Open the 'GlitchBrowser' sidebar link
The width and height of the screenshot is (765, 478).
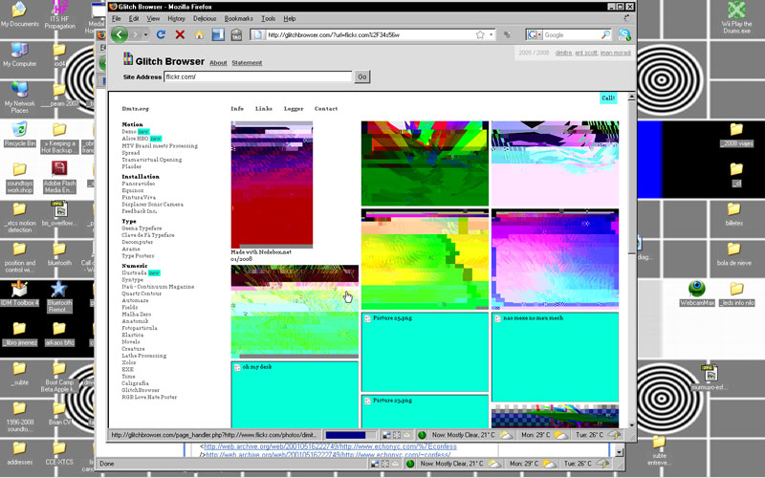141,390
